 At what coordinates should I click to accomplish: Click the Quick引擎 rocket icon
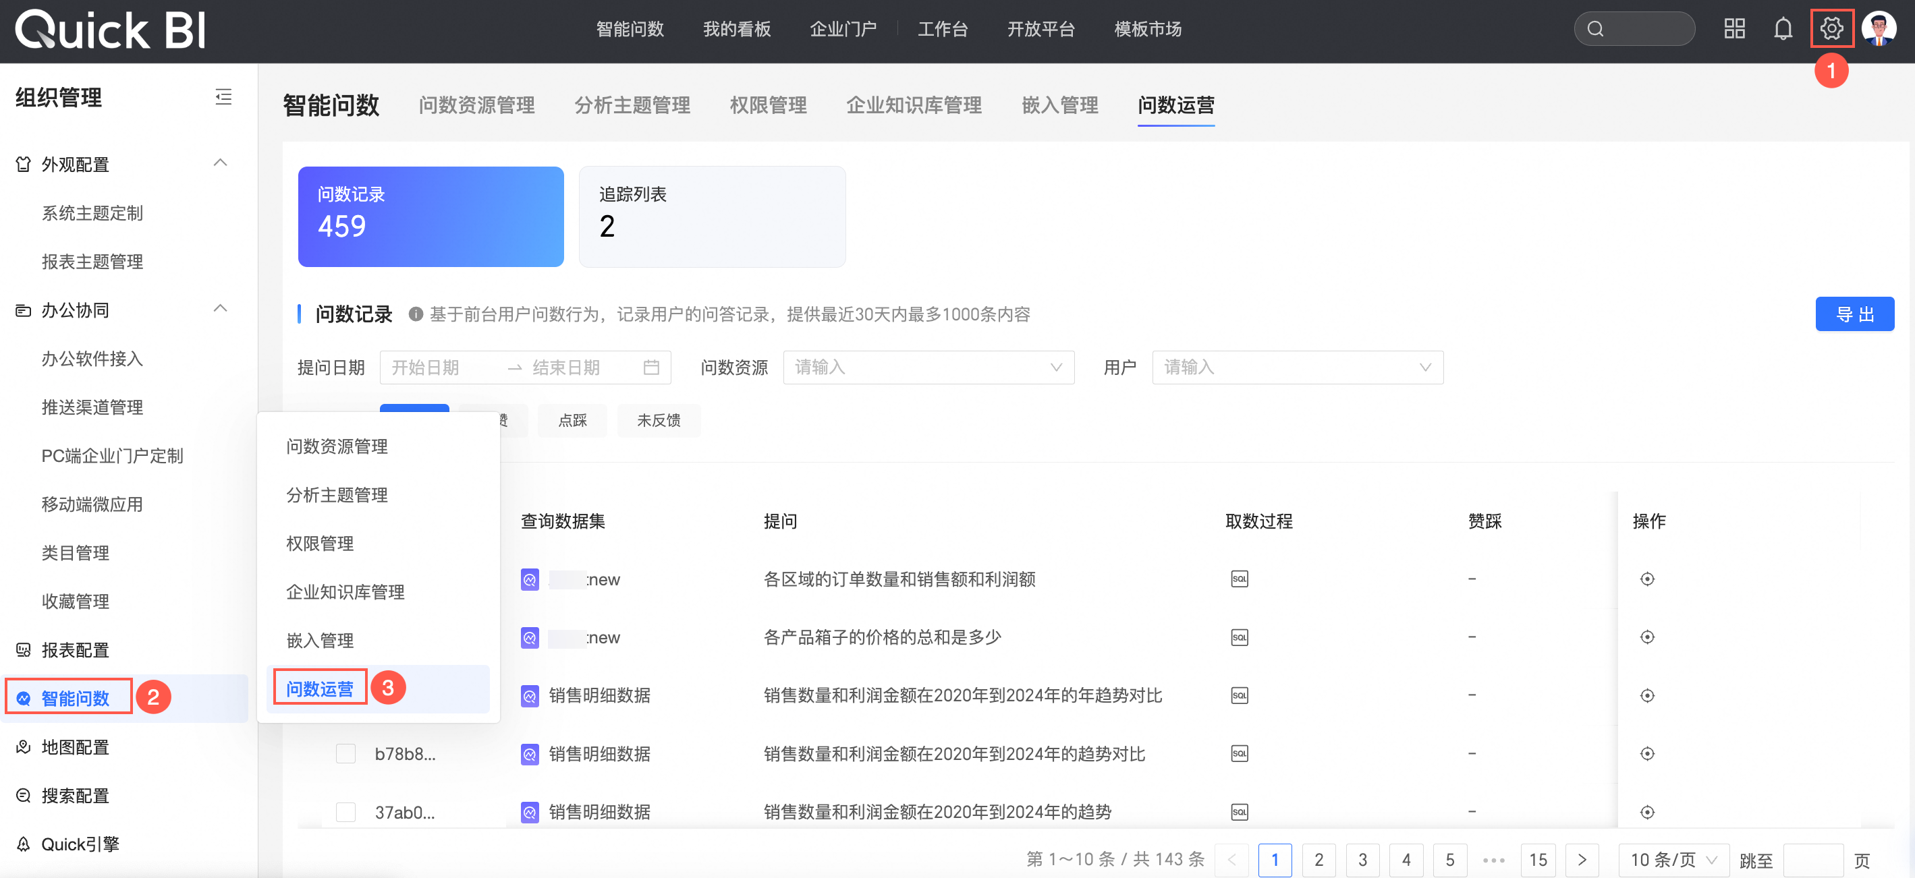click(24, 844)
